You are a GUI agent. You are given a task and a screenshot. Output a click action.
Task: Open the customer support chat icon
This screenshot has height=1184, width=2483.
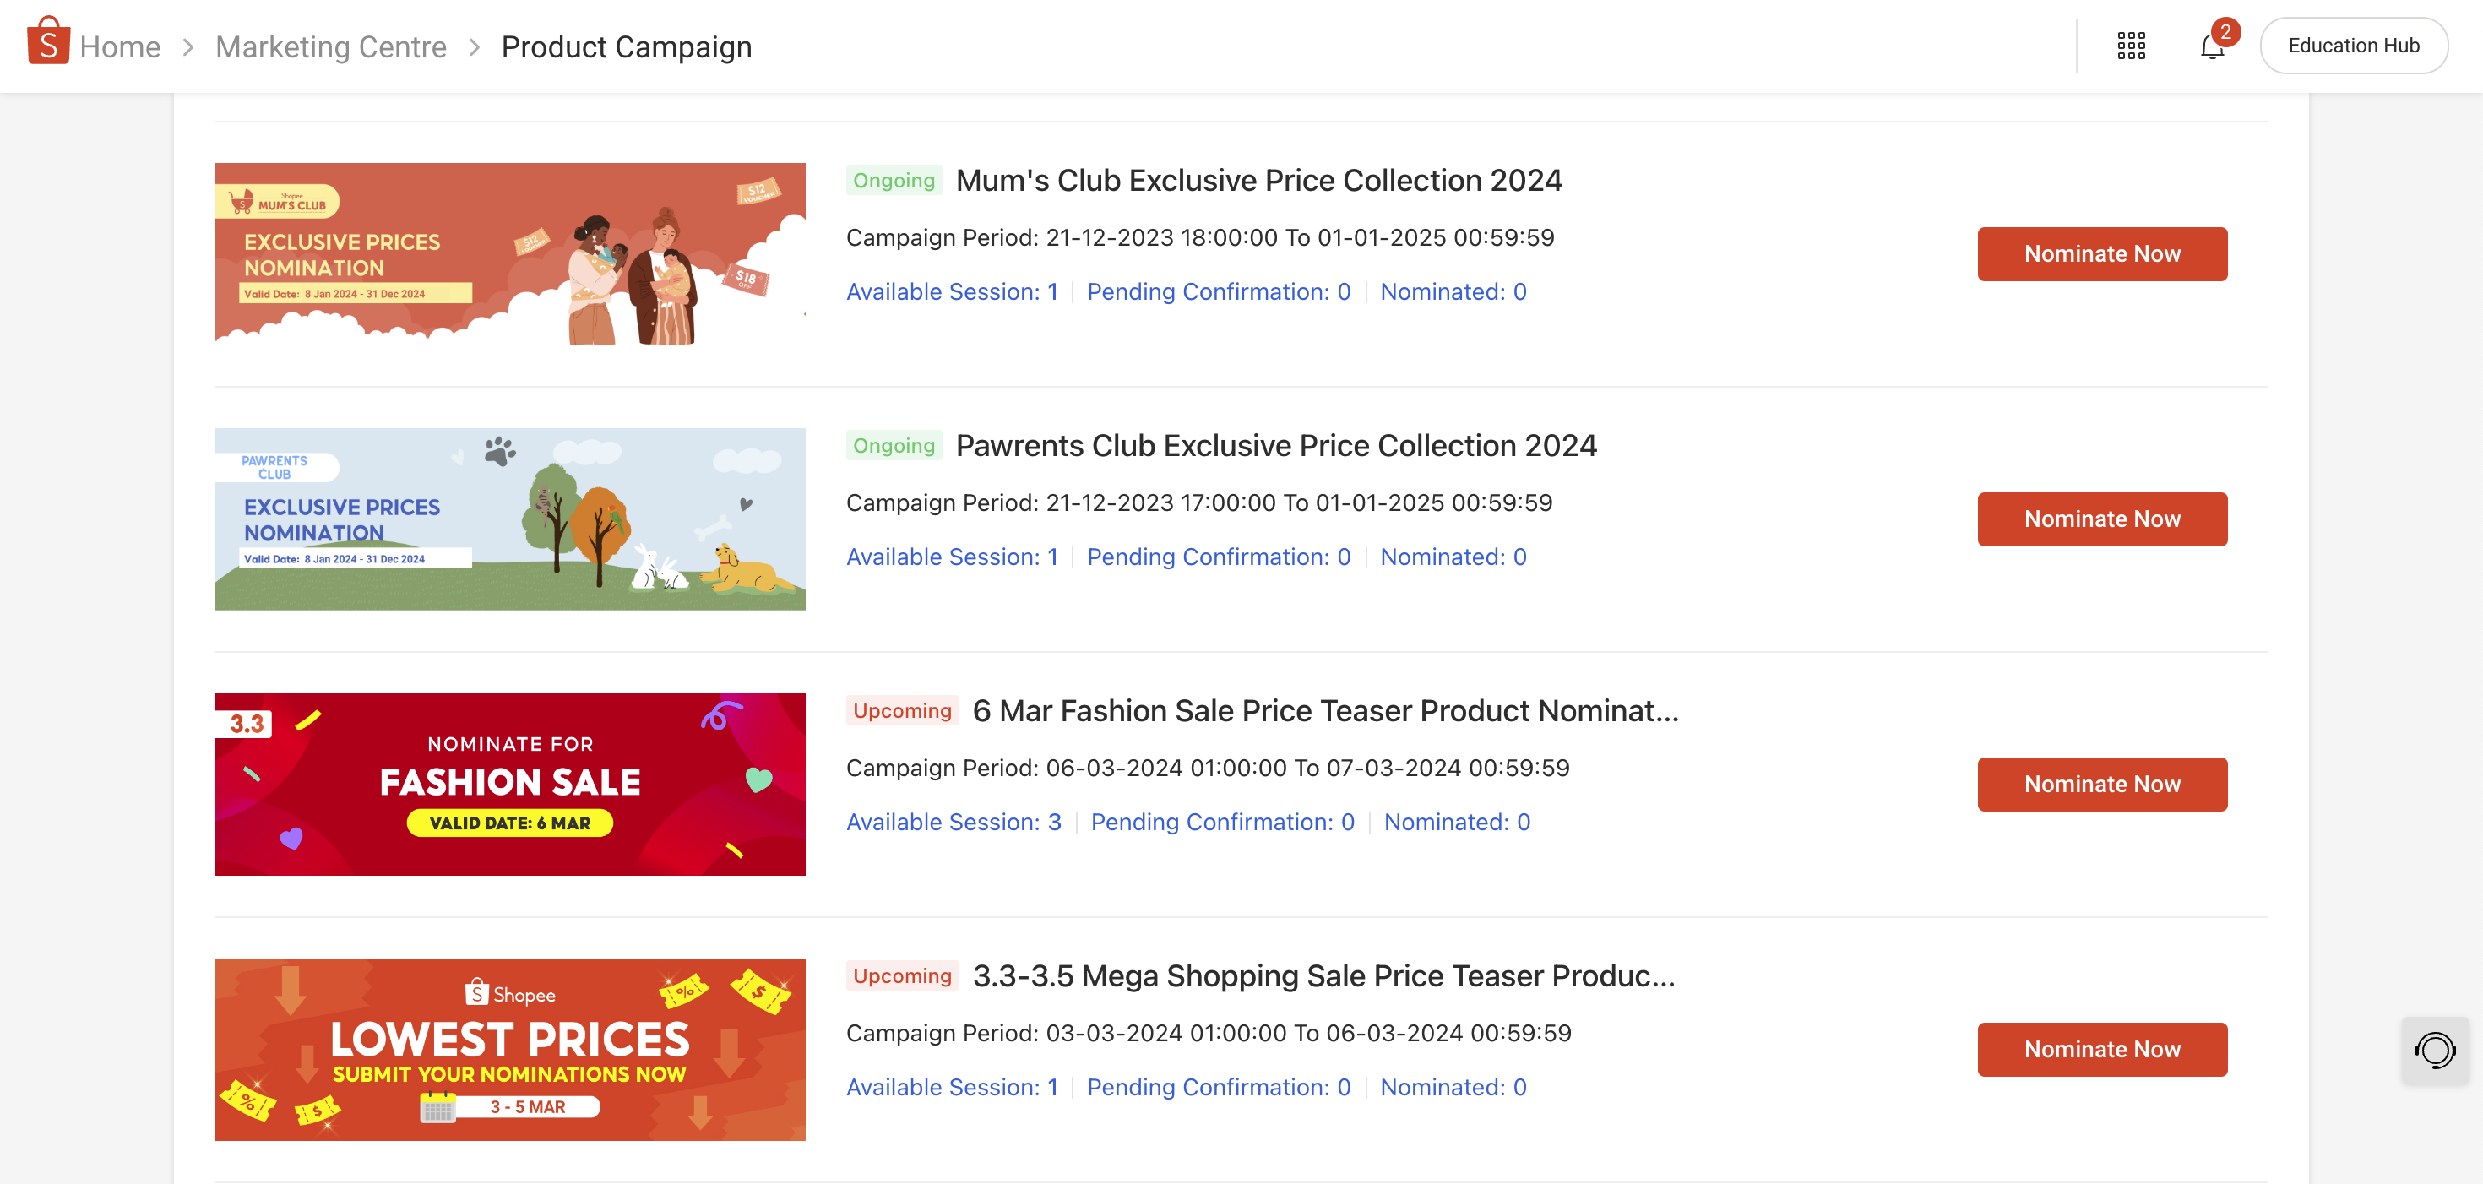pos(2434,1050)
